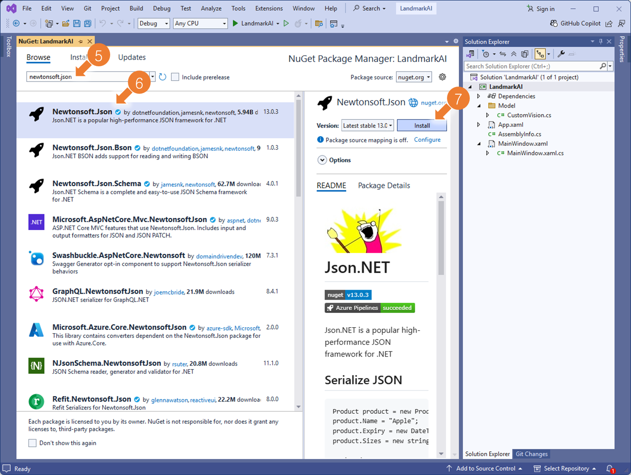Open the Properties side panel tab
Screen dimensions: 631x475
tap(622, 49)
